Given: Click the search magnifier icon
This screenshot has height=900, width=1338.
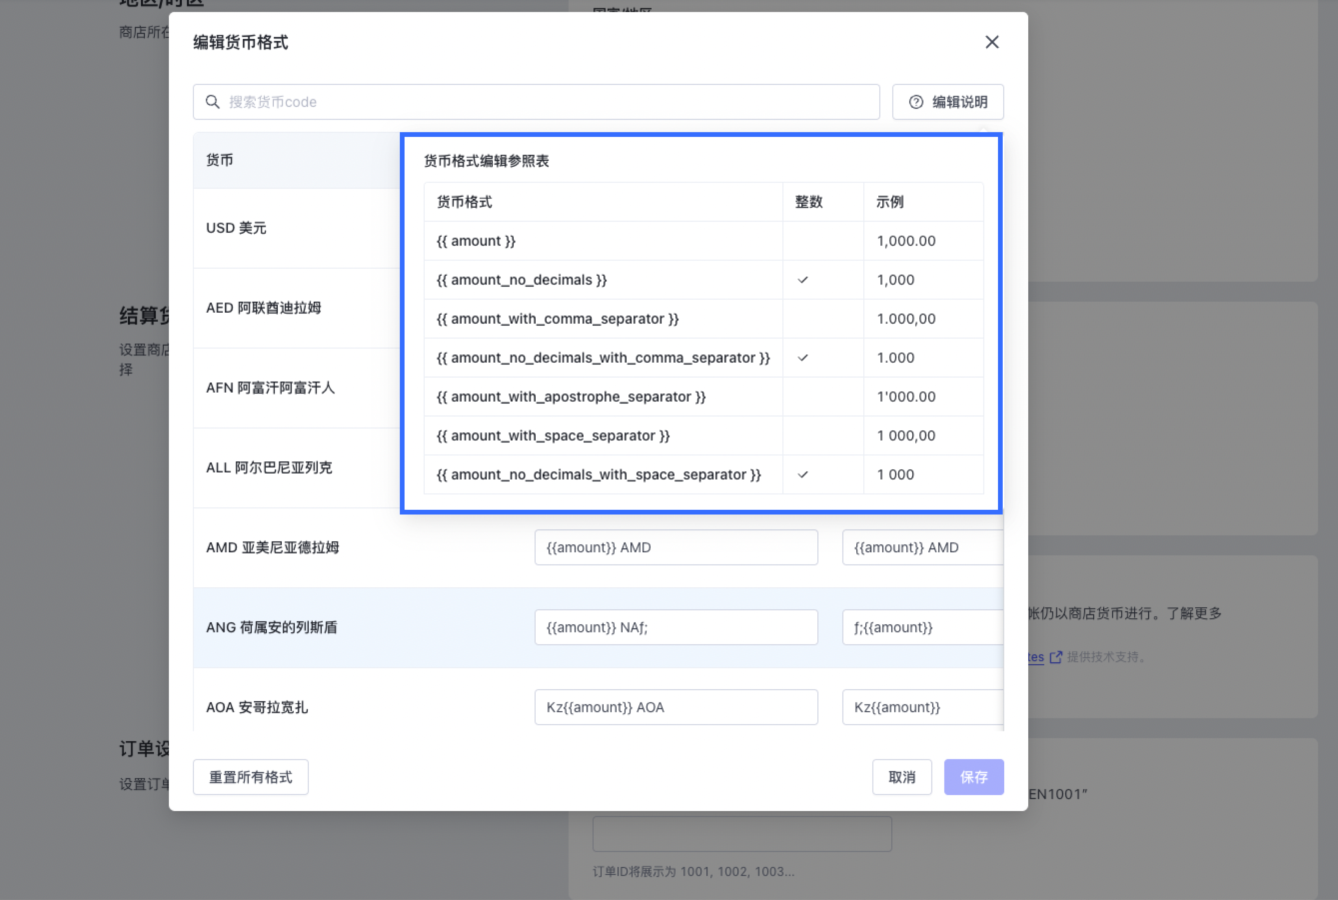Looking at the screenshot, I should pos(213,101).
